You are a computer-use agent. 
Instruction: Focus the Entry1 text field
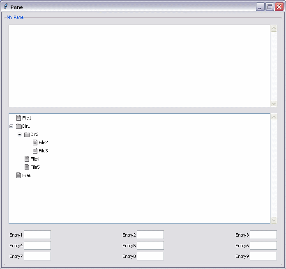tap(37, 235)
